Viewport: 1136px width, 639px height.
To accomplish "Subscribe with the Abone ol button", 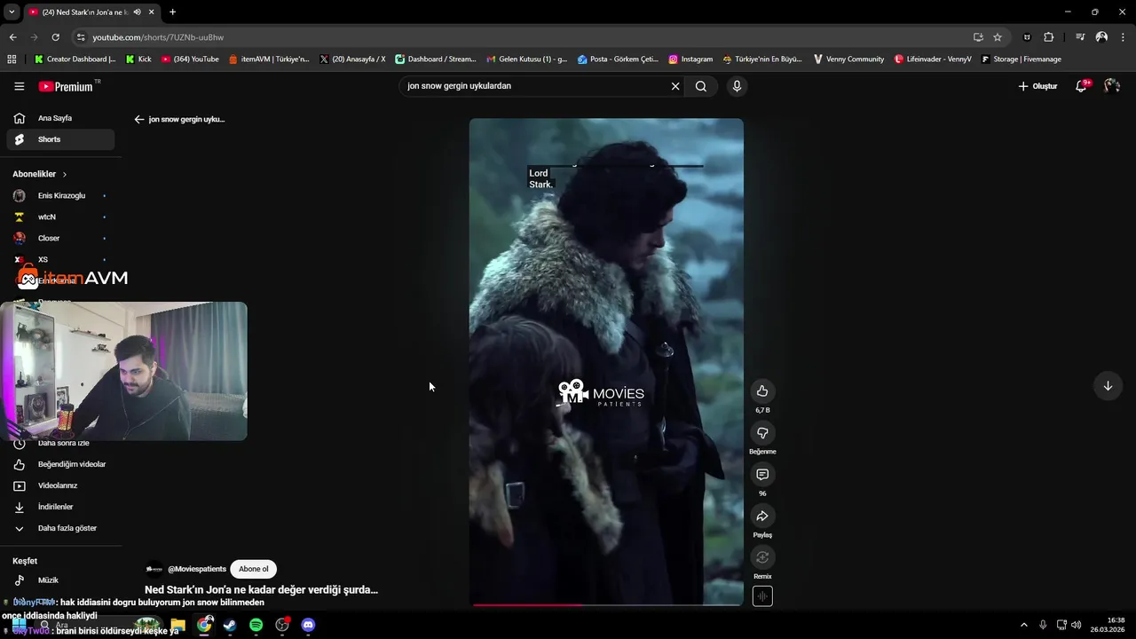I will click(253, 569).
